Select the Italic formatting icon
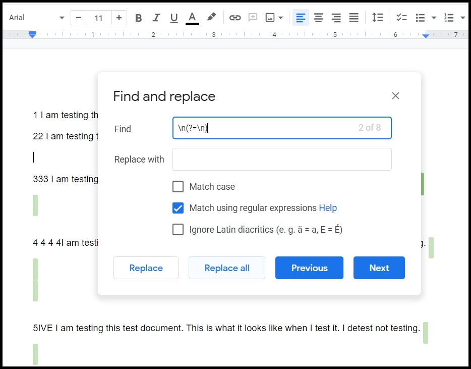This screenshot has height=369, width=471. 156,17
